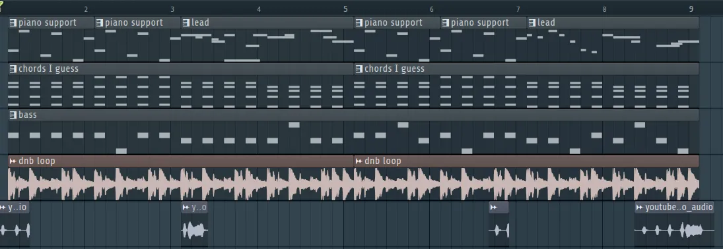Open menu icon of lead clip at bar 7
The image size is (723, 249).
pos(532,22)
